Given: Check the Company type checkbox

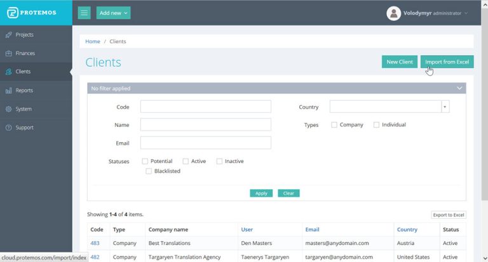Looking at the screenshot, I should click(x=334, y=125).
